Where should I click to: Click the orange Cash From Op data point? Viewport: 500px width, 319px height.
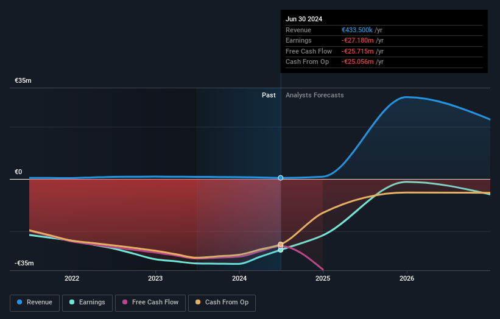click(281, 245)
